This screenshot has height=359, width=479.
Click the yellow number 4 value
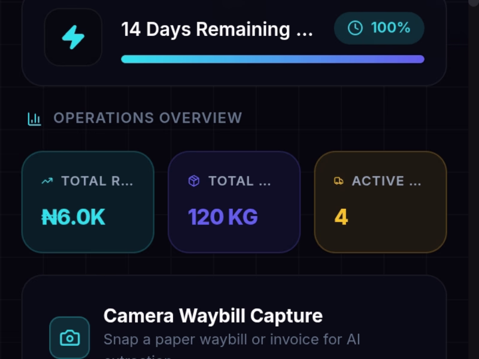[x=341, y=217]
